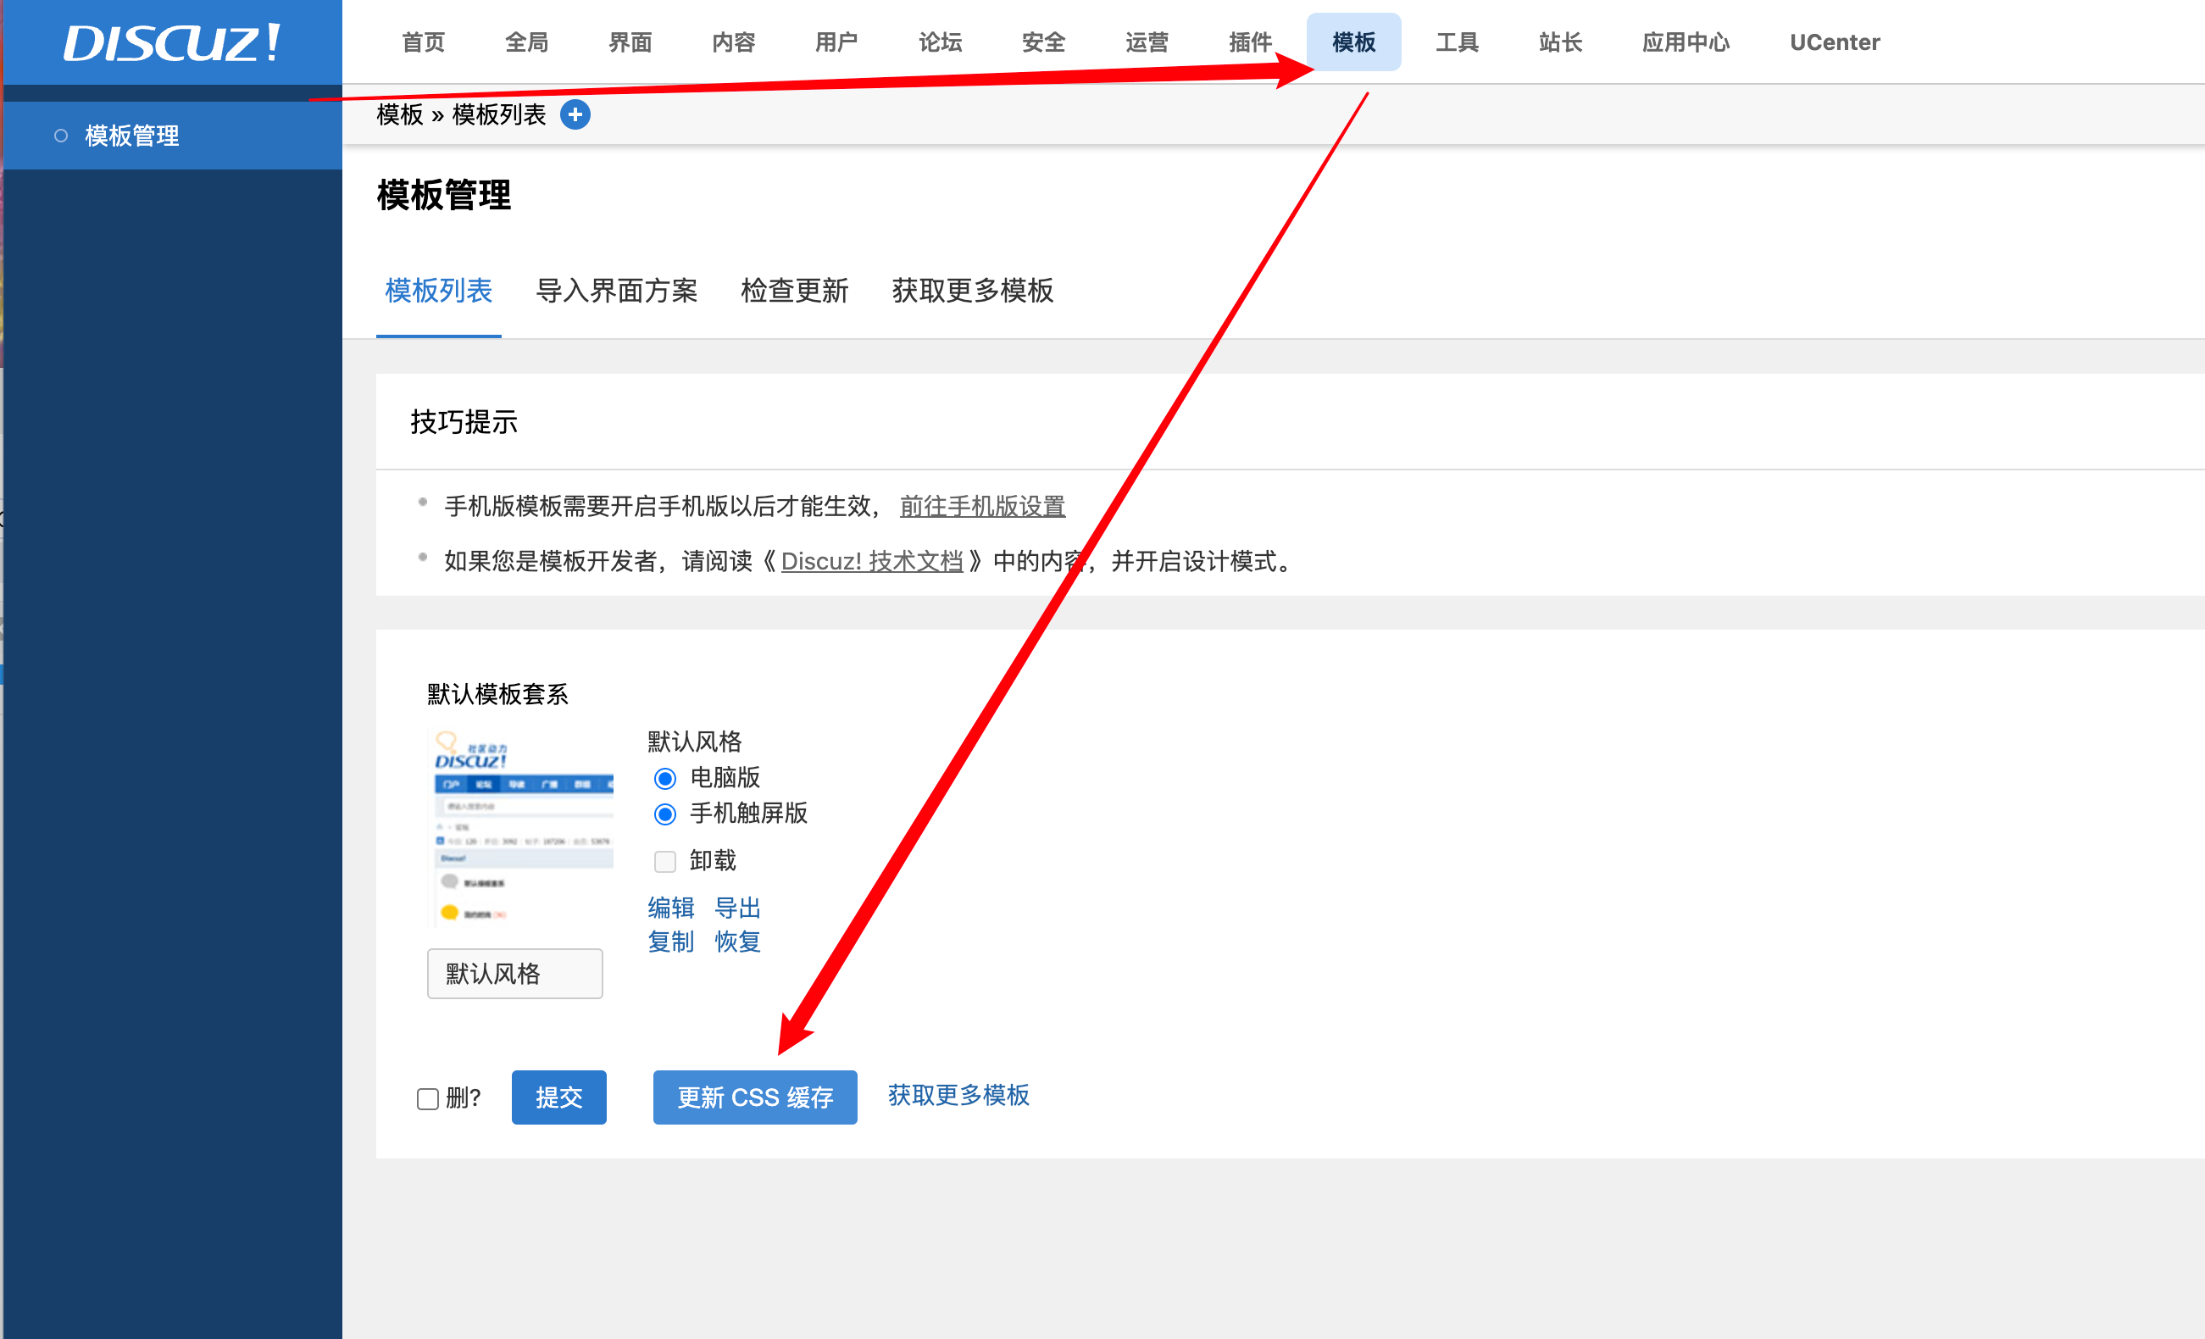
Task: Switch to the 导入界面方案 tab
Action: (616, 291)
